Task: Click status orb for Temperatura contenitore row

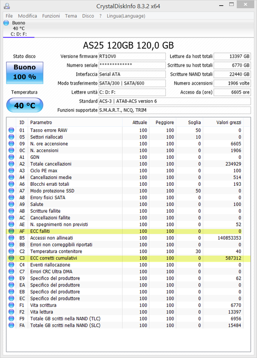Action: [11, 251]
